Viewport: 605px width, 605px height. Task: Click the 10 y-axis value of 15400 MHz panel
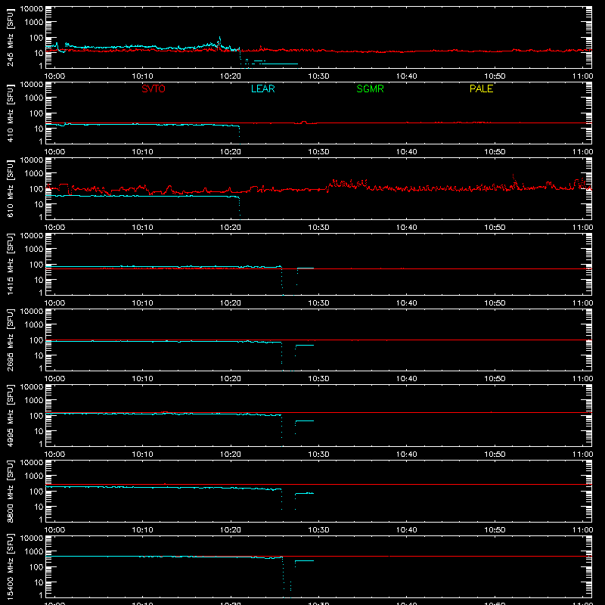tap(39, 582)
